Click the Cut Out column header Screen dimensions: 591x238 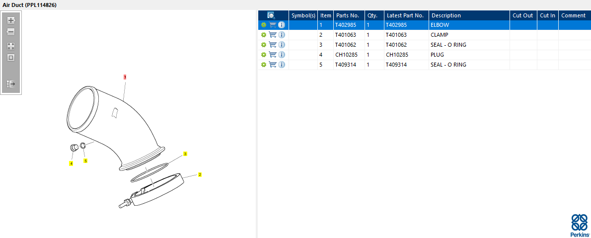coord(523,15)
